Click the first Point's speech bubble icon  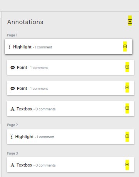(13, 67)
